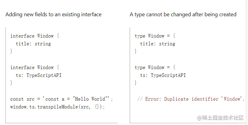Screen dimensions: 248x125
Task: Click 'ts: TypeScriptAPI' in the right code block
Action: click(x=163, y=75)
